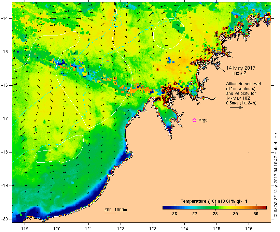Click the '14-May 18Z' text line
This screenshot has width=280, height=232.
pos(238,98)
